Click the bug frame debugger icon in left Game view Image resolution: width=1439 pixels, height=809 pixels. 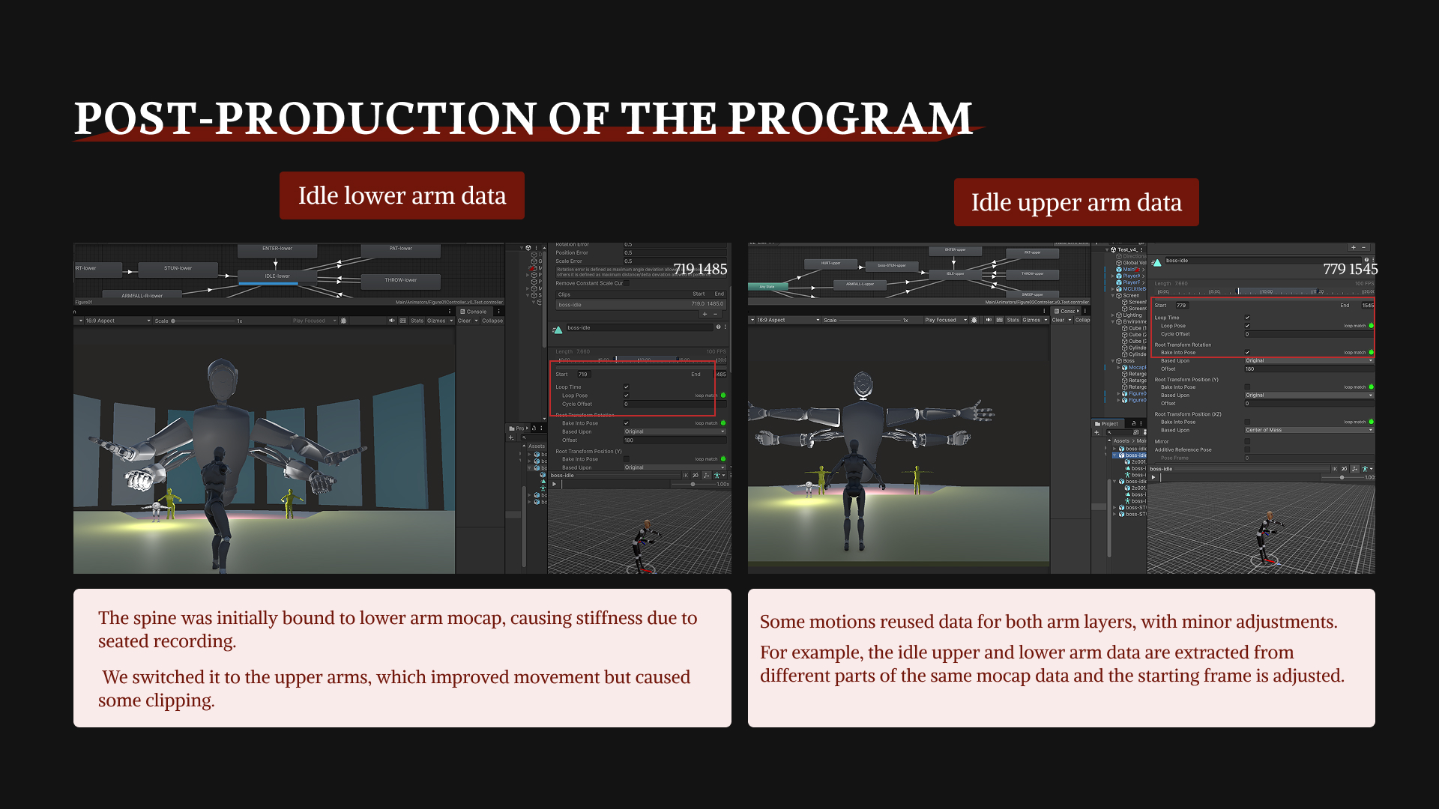coord(343,321)
